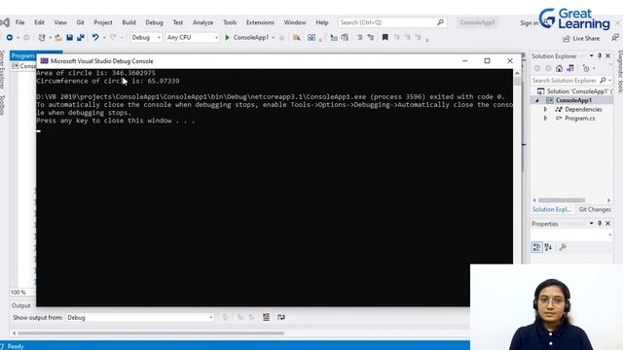
Task: Open the Edit menu
Action: pyautogui.click(x=39, y=22)
